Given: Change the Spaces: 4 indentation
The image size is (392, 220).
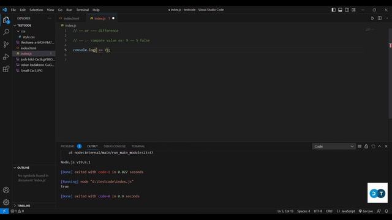Looking at the screenshot, I should 304,211.
